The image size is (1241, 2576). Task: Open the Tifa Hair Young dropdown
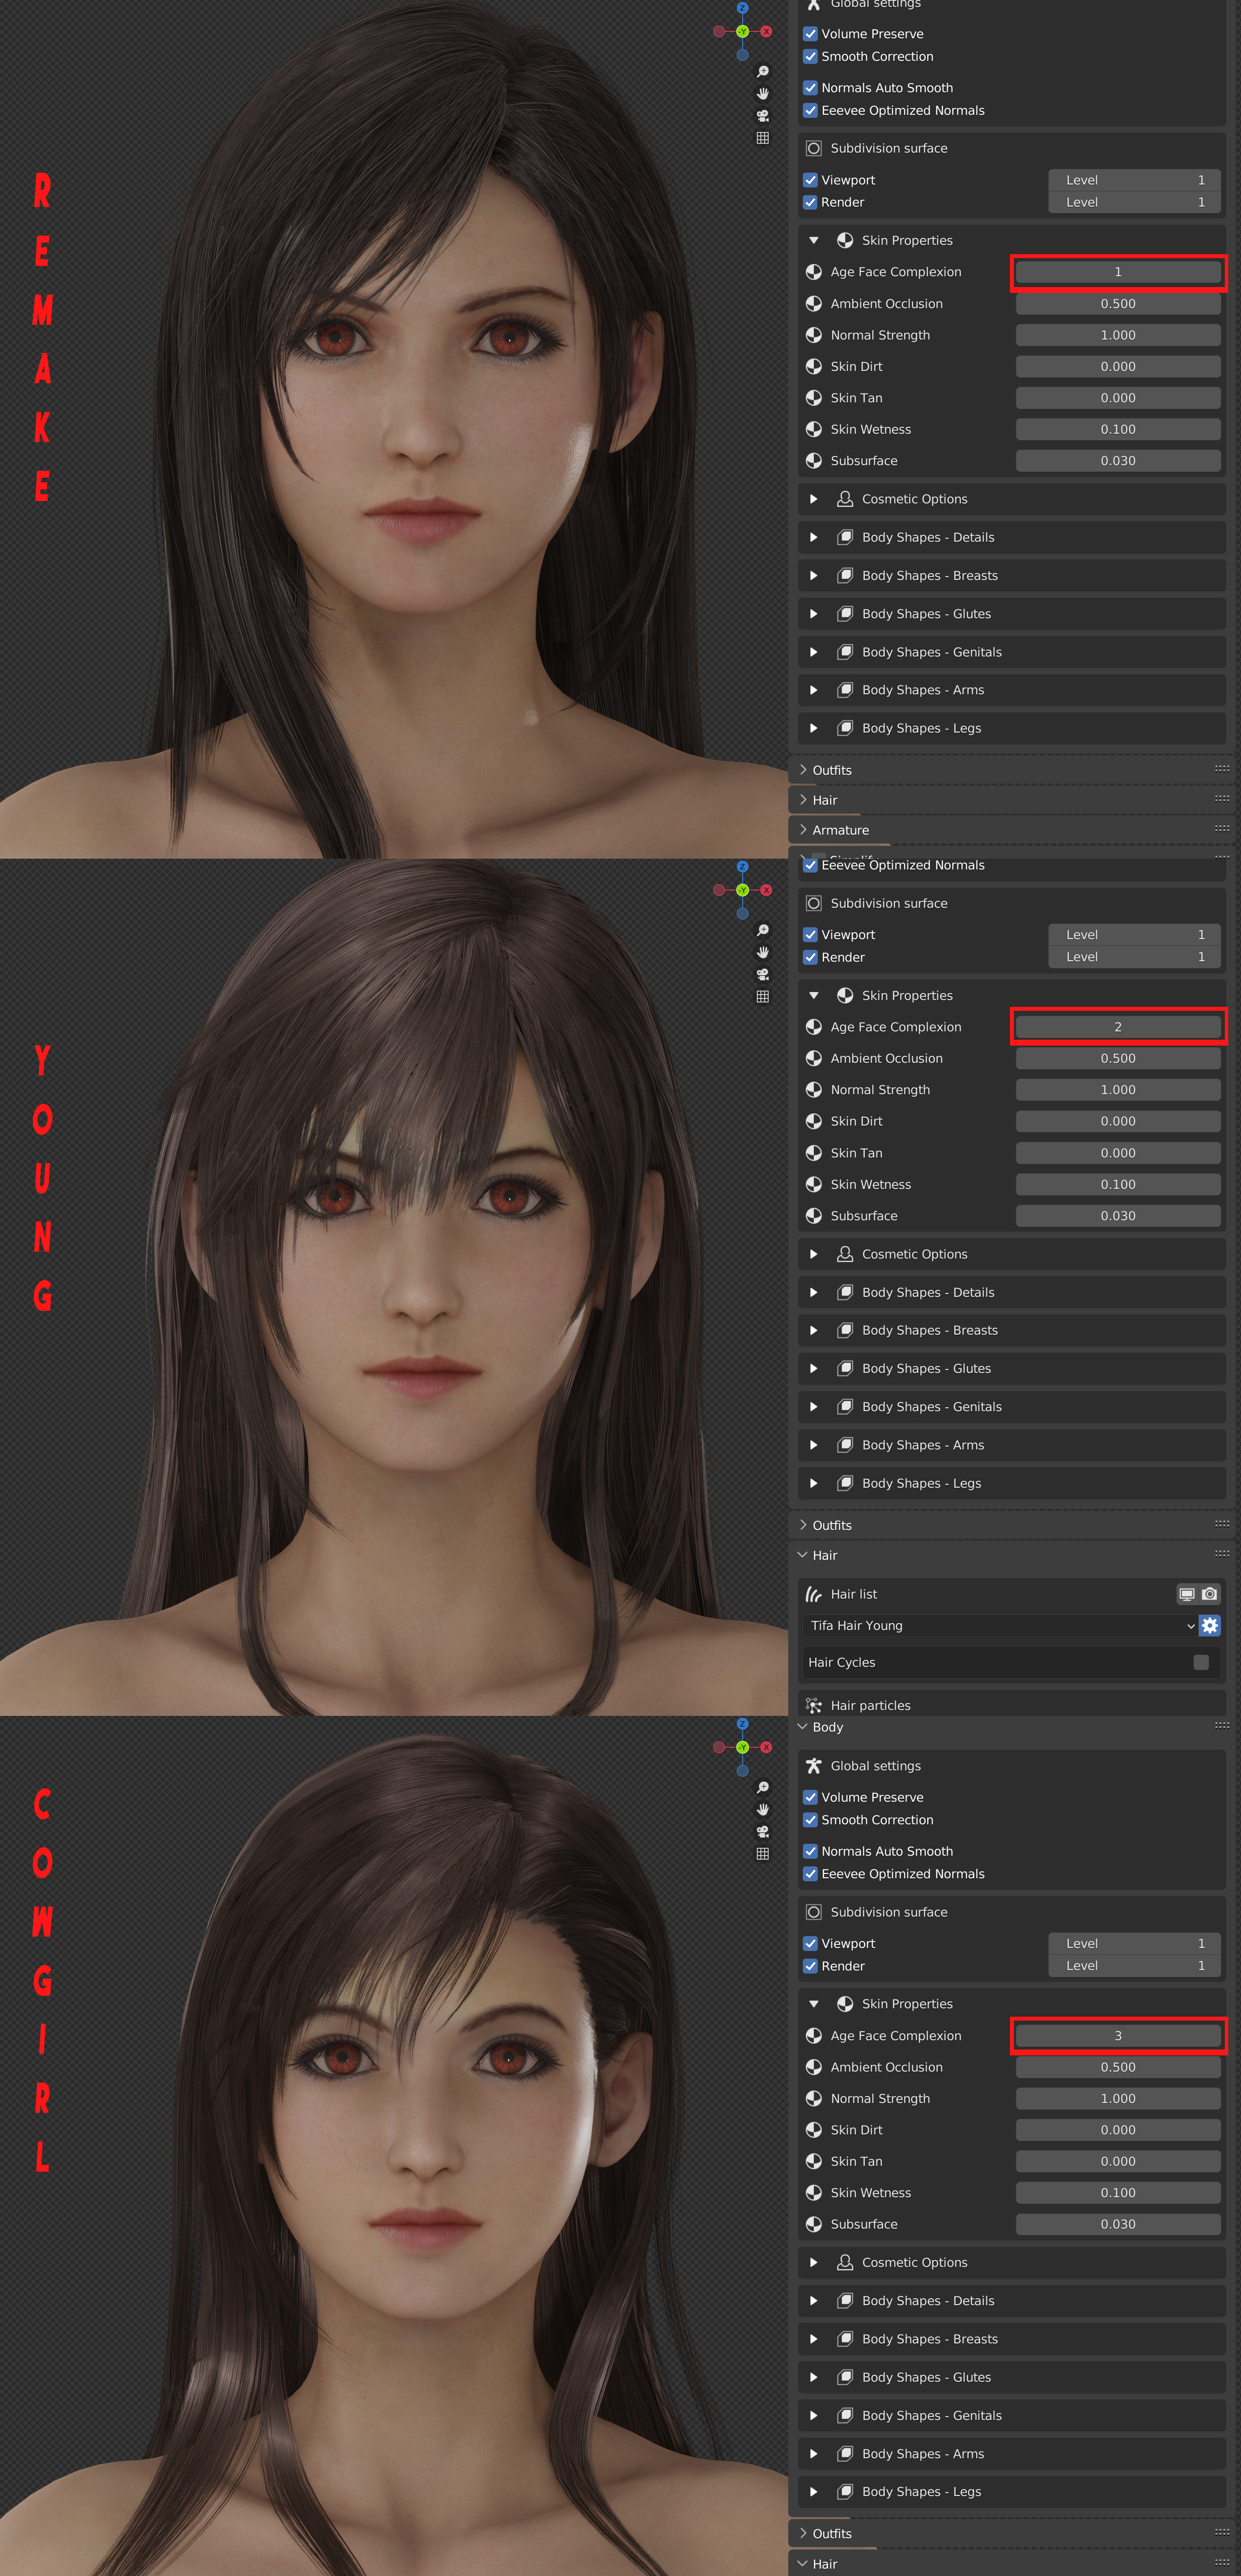pyautogui.click(x=1000, y=1625)
